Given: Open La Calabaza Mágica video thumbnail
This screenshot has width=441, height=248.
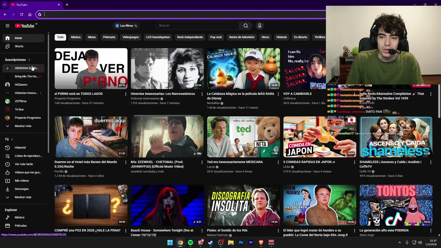Looking at the screenshot, I should pyautogui.click(x=244, y=69).
